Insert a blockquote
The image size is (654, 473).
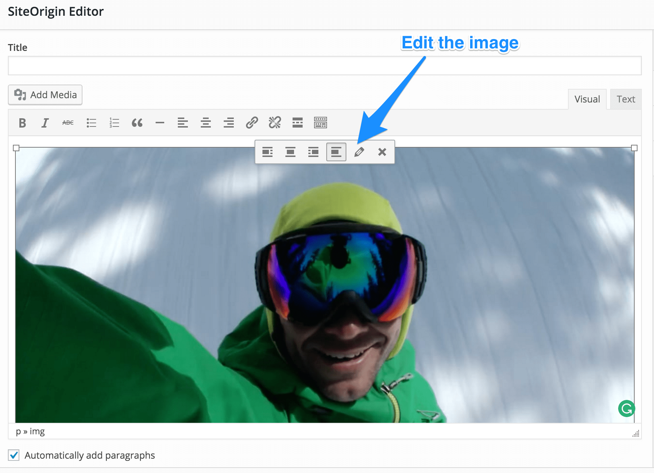(x=137, y=123)
